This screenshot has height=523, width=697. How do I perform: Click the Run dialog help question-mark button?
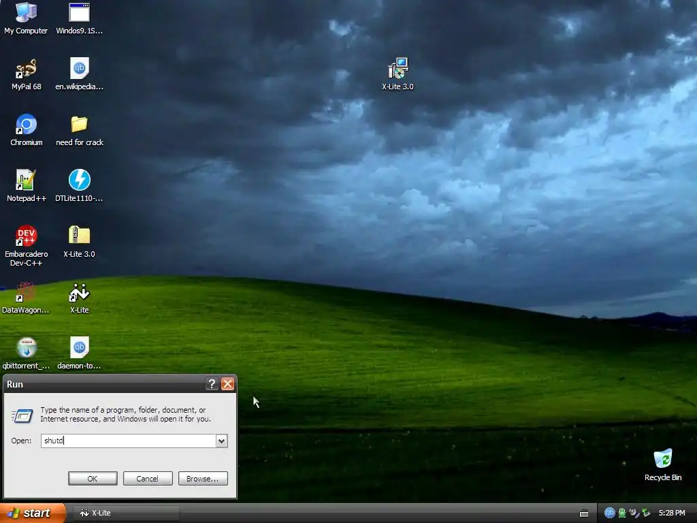212,384
